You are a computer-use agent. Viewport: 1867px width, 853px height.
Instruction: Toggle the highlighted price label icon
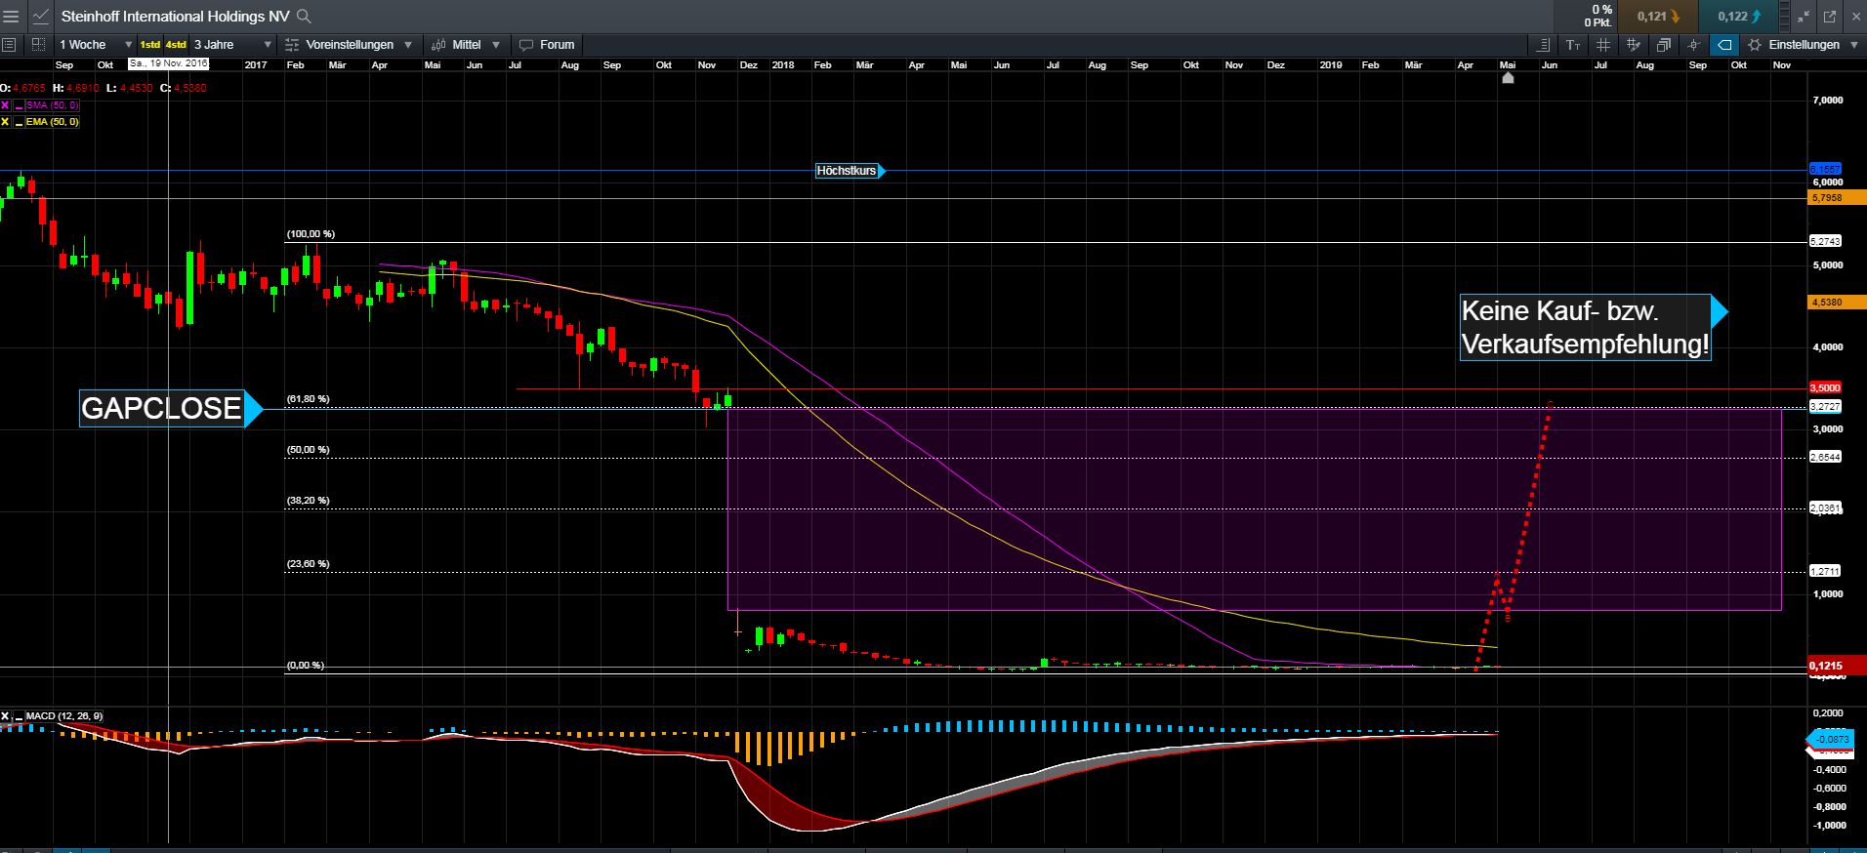(x=1724, y=45)
